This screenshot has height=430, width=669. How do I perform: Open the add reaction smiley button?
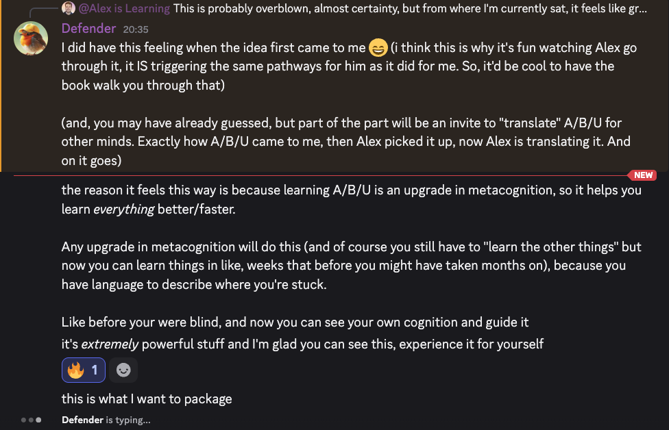(123, 370)
